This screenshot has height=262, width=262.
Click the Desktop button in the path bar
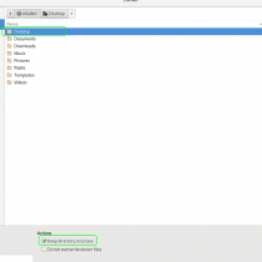point(54,14)
